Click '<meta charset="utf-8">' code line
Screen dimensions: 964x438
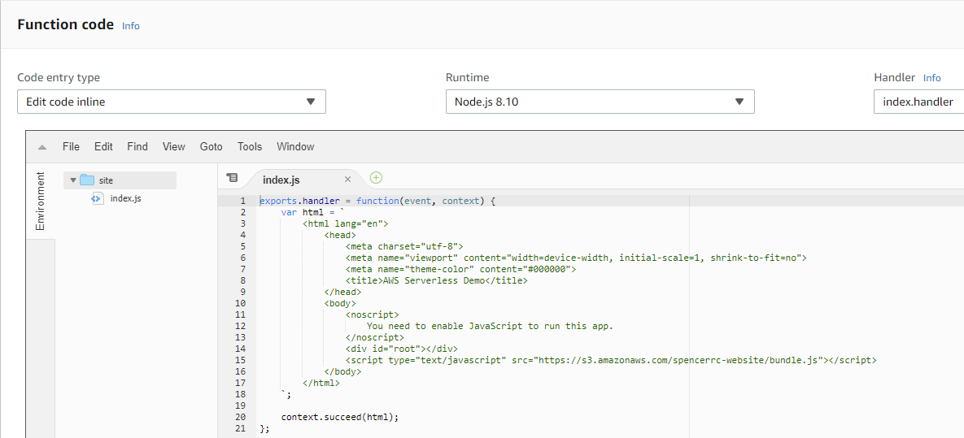404,246
